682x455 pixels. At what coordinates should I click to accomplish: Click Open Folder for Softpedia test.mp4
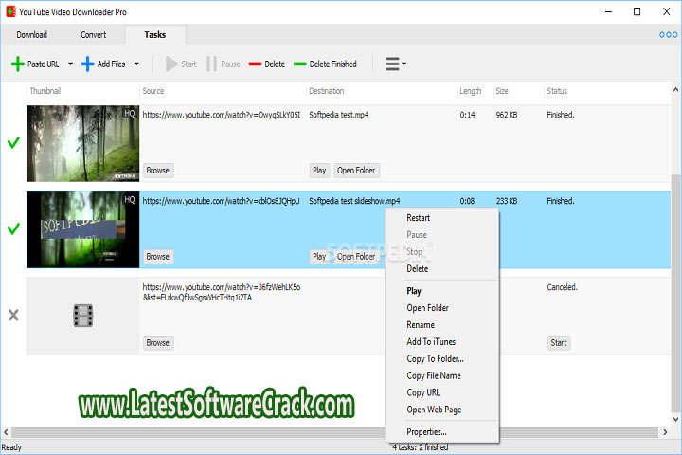[356, 171]
